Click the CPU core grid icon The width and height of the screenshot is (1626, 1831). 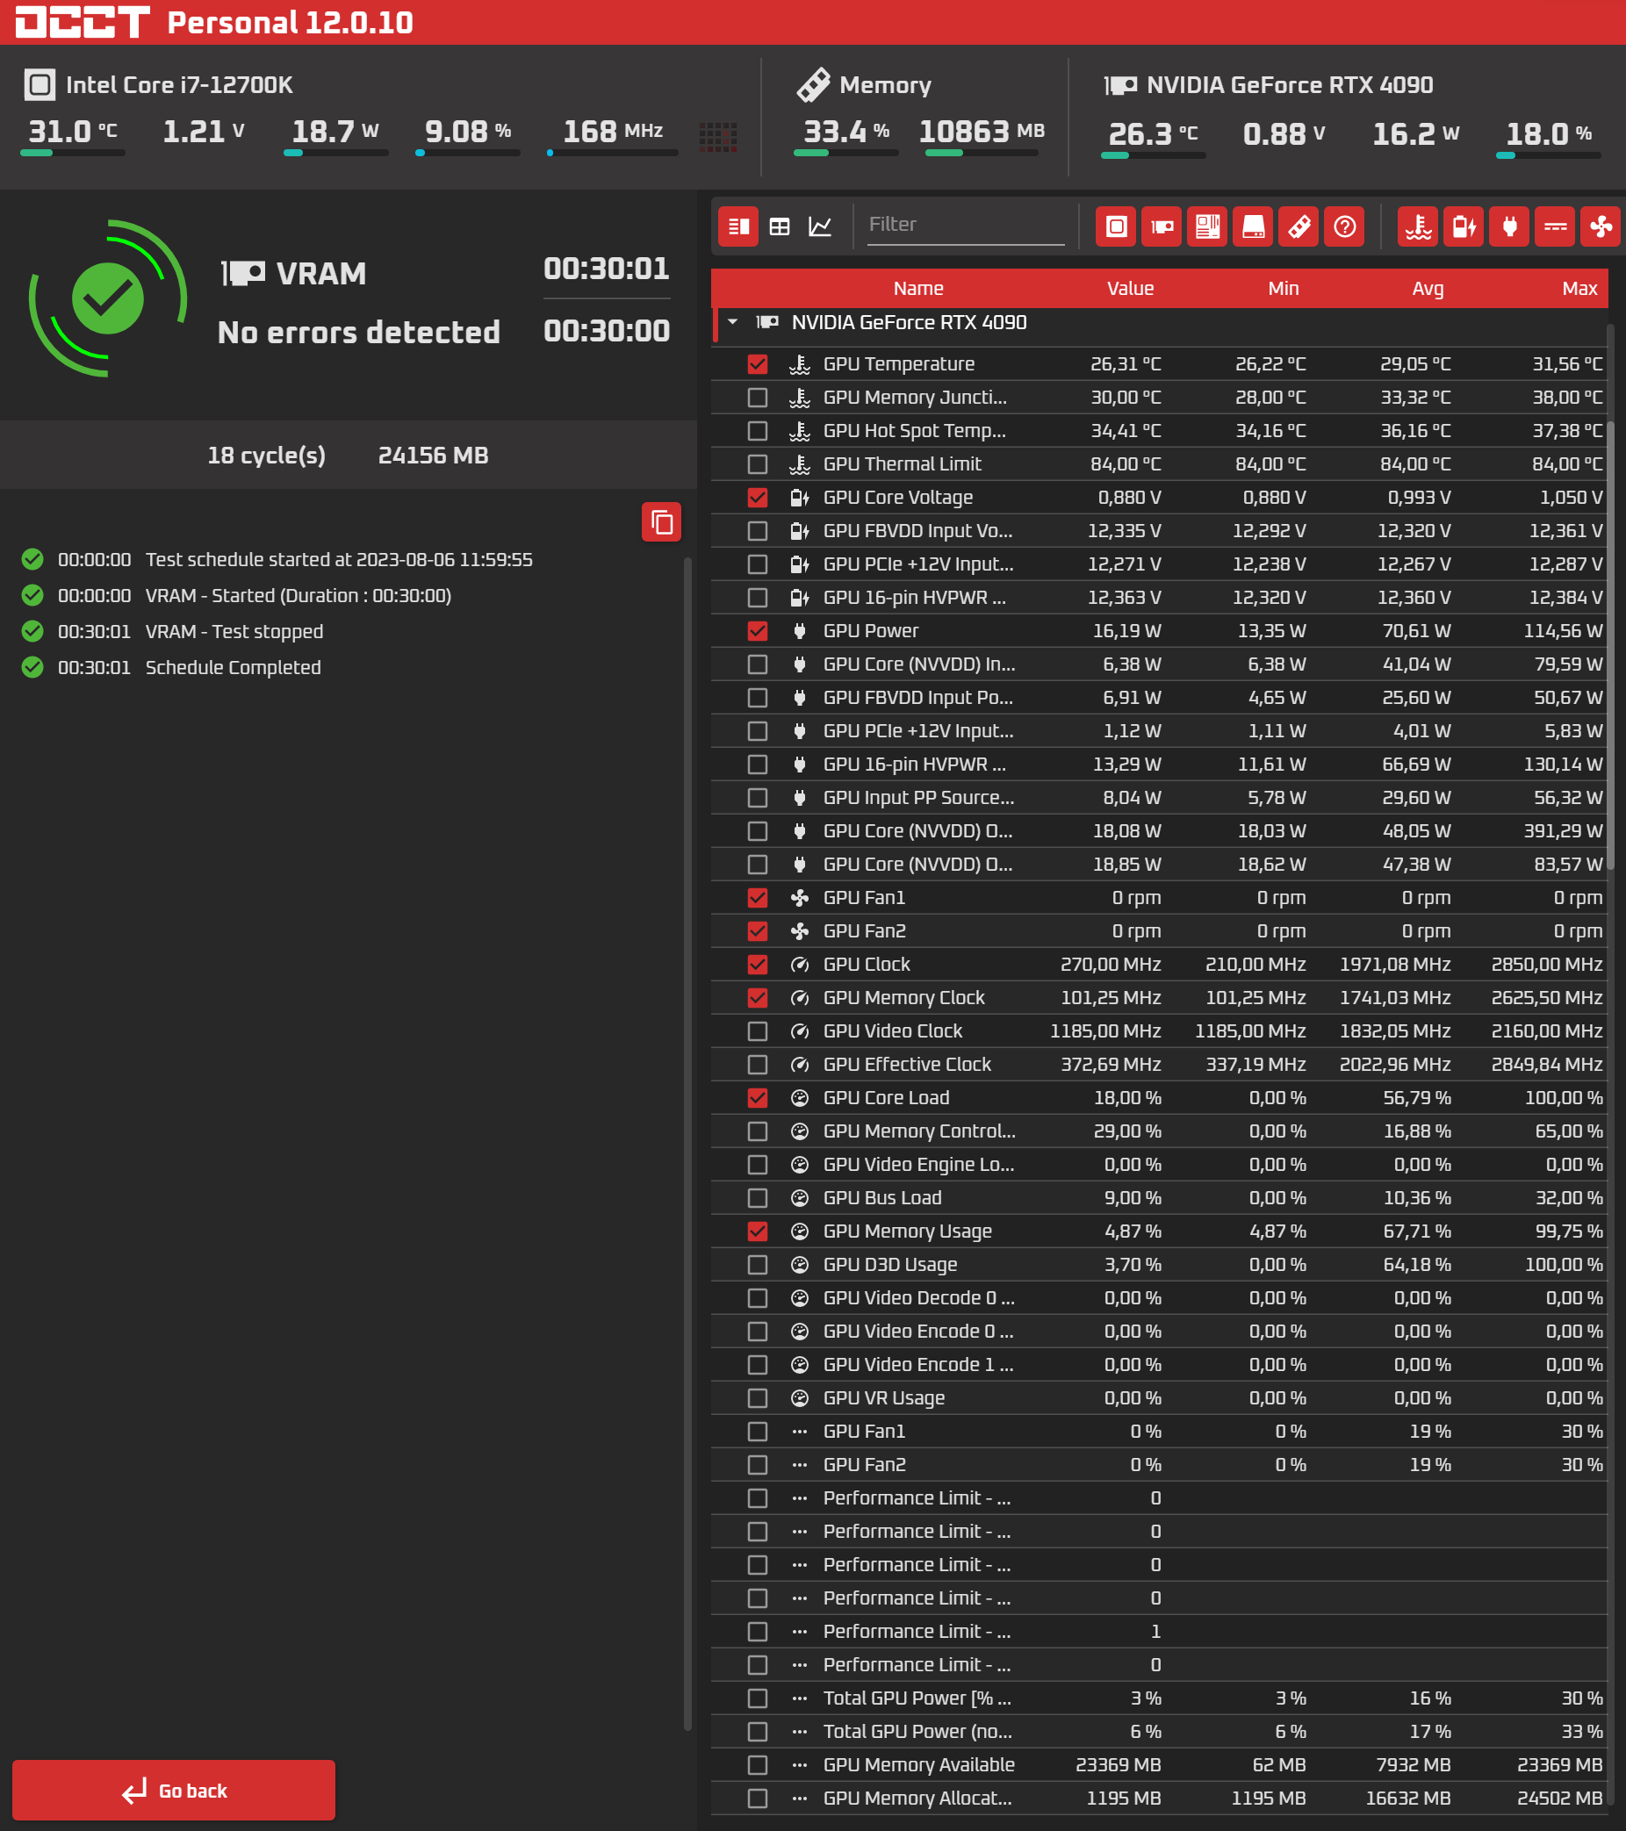pos(717,137)
